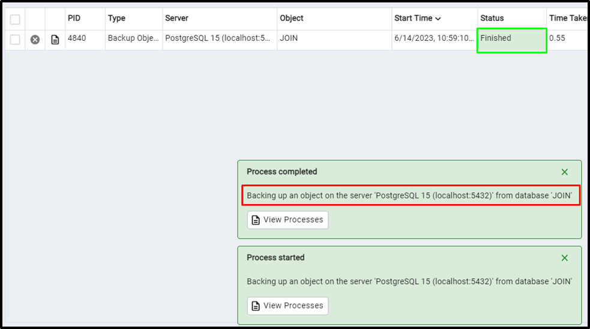
Task: Click the JOIN object cell
Action: pyautogui.click(x=334, y=40)
